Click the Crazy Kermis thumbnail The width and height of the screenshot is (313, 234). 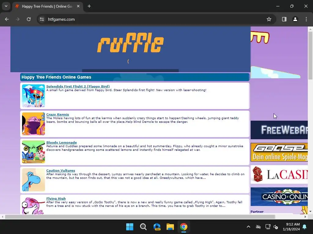click(x=33, y=124)
